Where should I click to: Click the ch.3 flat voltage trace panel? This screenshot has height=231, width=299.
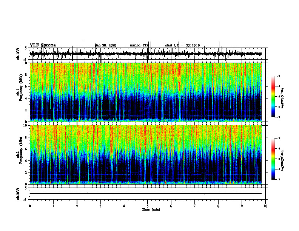tap(148, 194)
